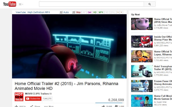This screenshot has width=172, height=107.
Task: Toggle ViewTube AP autoplay option
Action: (x=84, y=12)
